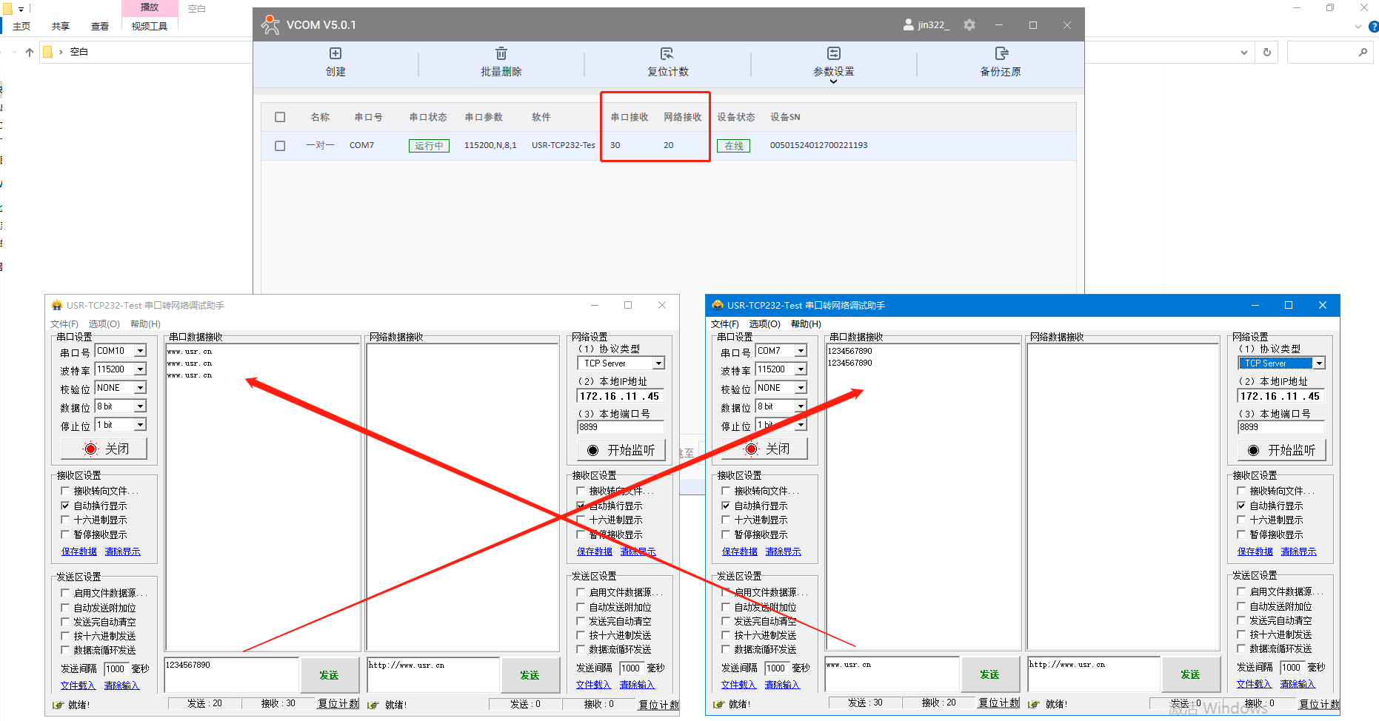Tick the checkbox for the COM7 row
This screenshot has width=1379, height=721.
[x=280, y=146]
